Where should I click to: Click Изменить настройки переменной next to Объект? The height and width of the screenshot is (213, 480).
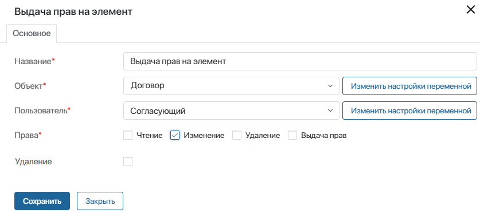[409, 86]
